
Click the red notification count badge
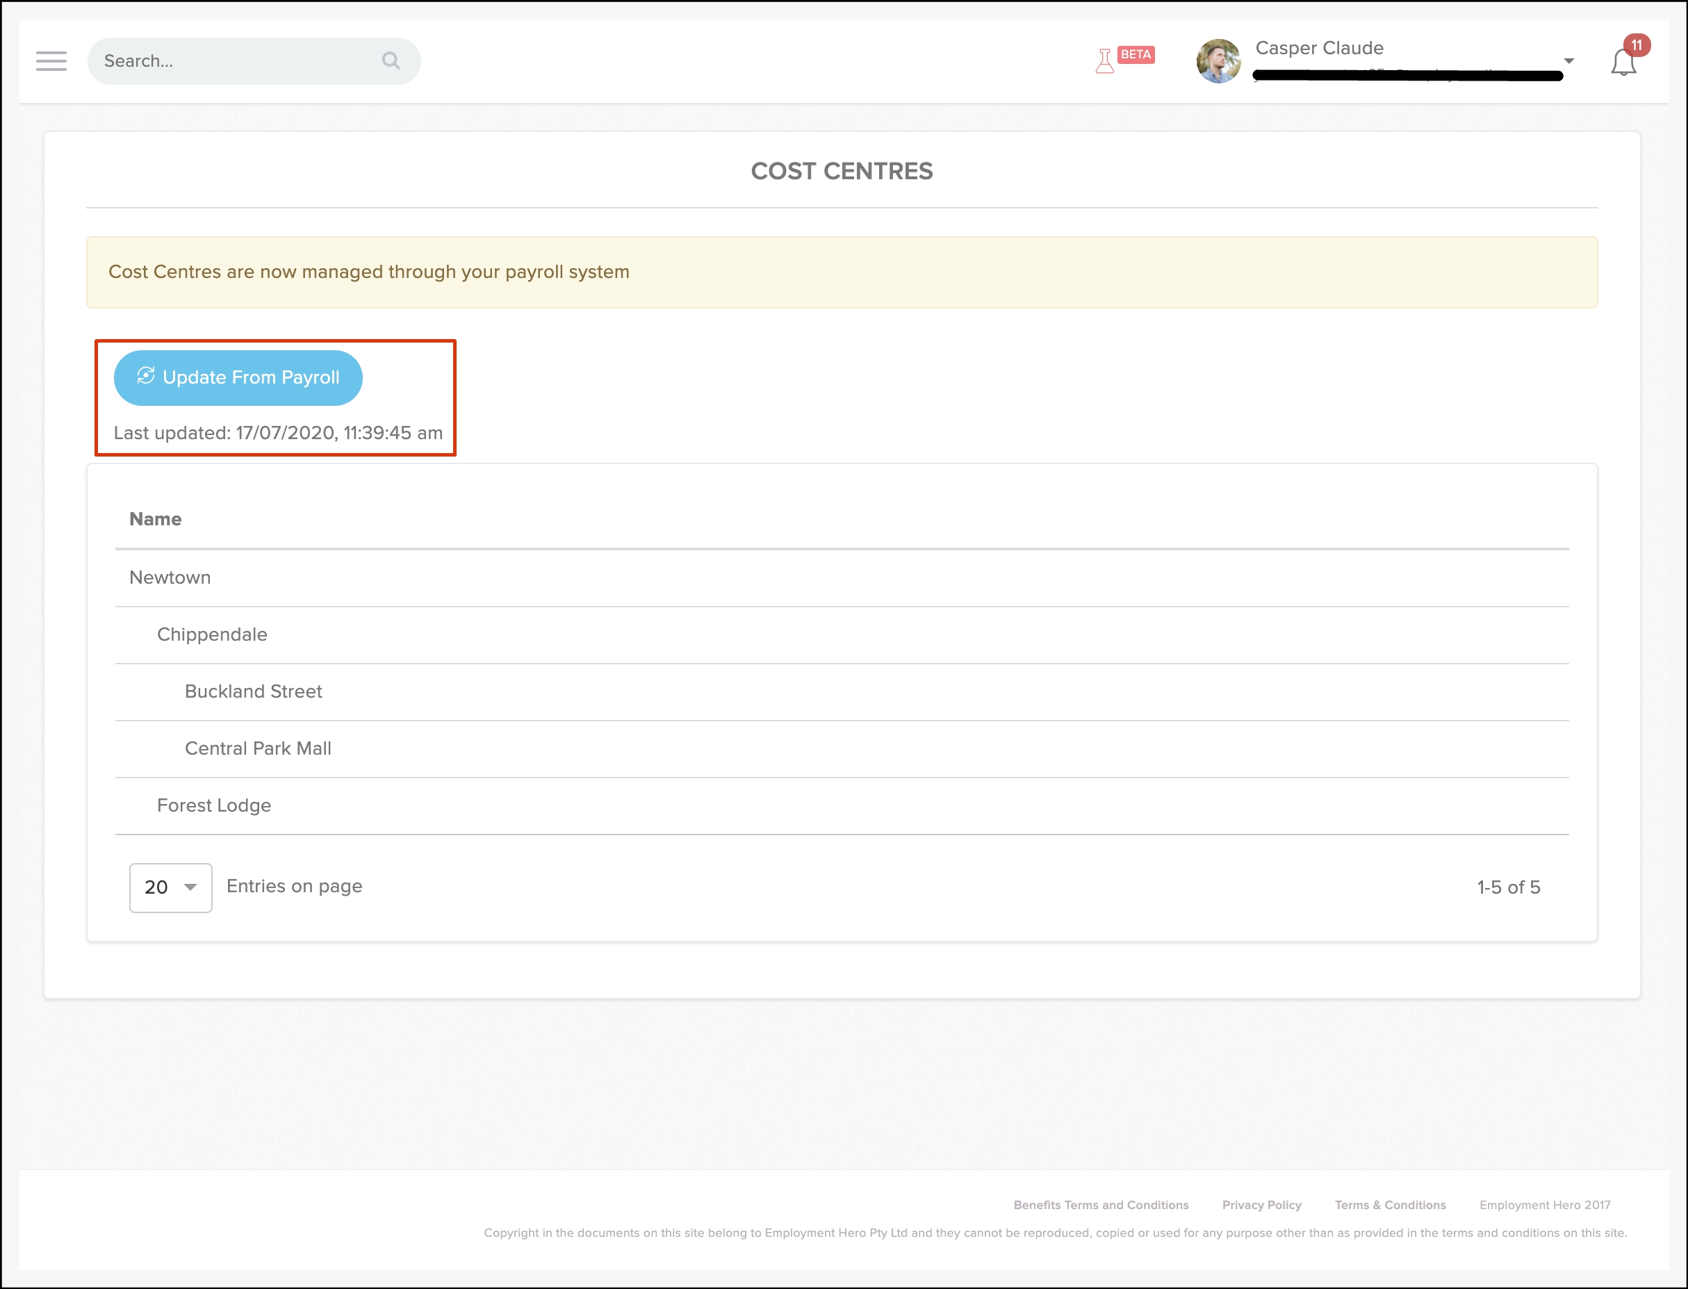pos(1636,45)
